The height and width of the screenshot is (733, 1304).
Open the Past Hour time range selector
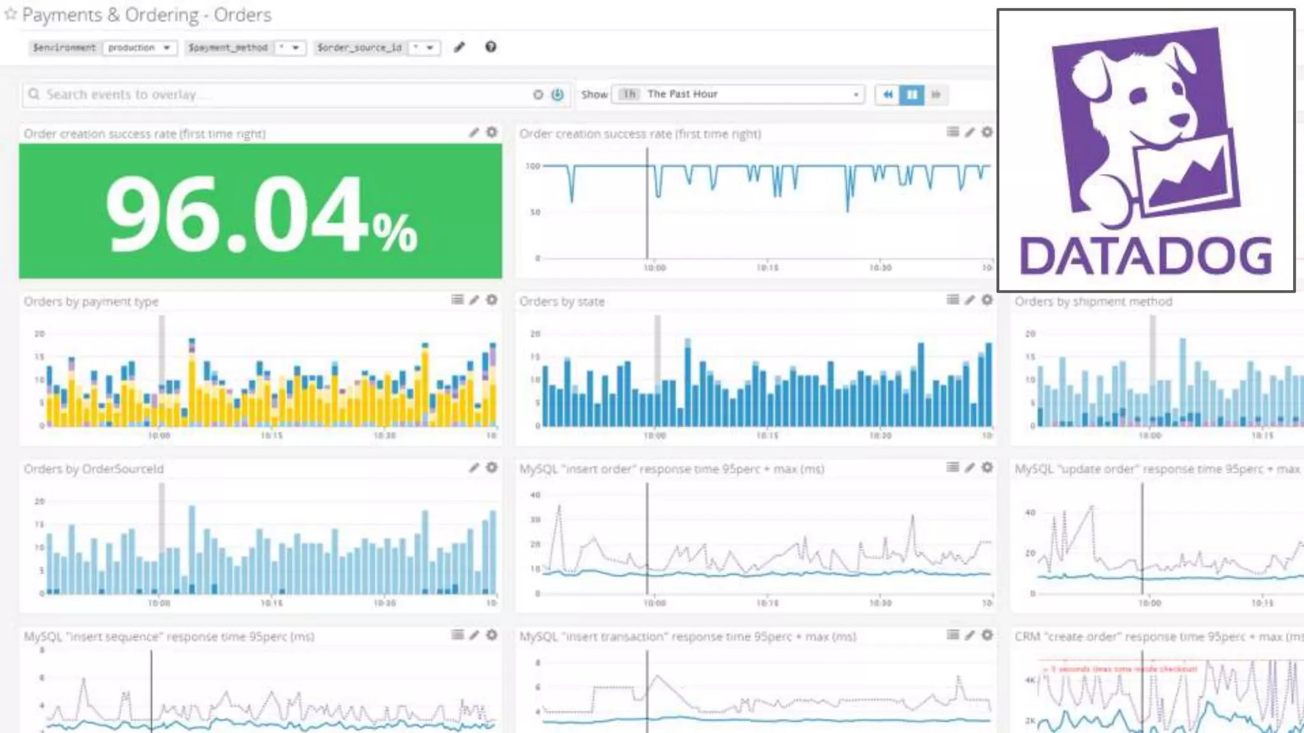[x=739, y=94]
